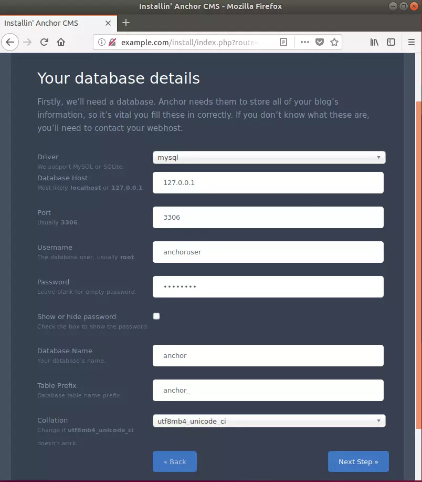
Task: Open the Firefox hamburger menu
Action: click(x=412, y=42)
